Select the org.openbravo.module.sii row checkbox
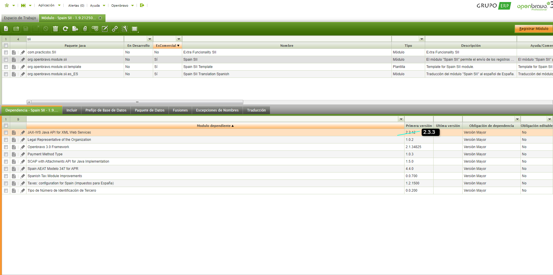The image size is (553, 275). (x=6, y=60)
